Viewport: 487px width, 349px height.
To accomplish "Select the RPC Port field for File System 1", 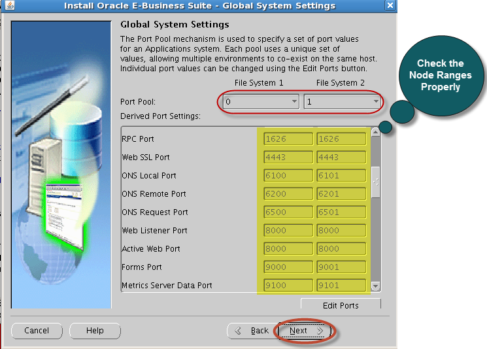I will (x=288, y=139).
